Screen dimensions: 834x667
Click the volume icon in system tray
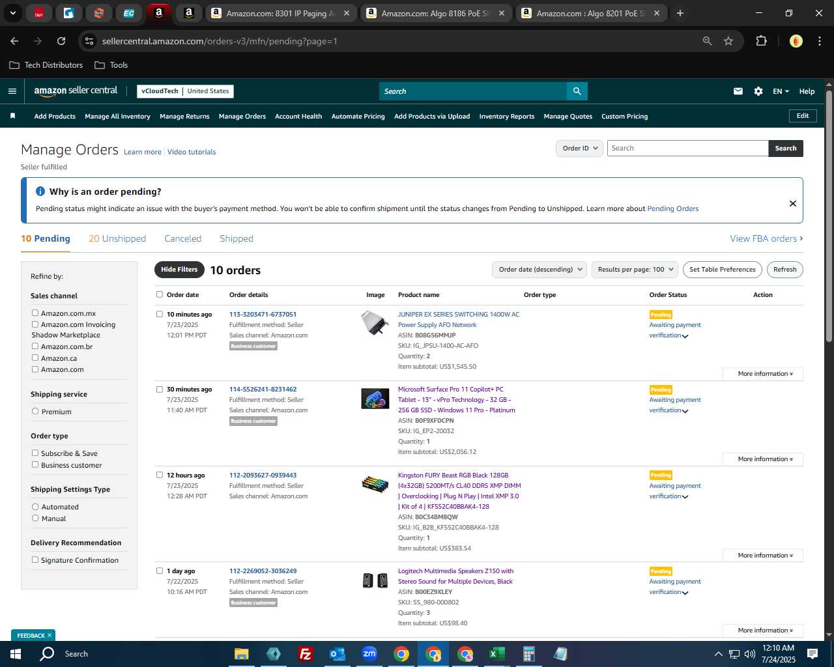tap(749, 654)
